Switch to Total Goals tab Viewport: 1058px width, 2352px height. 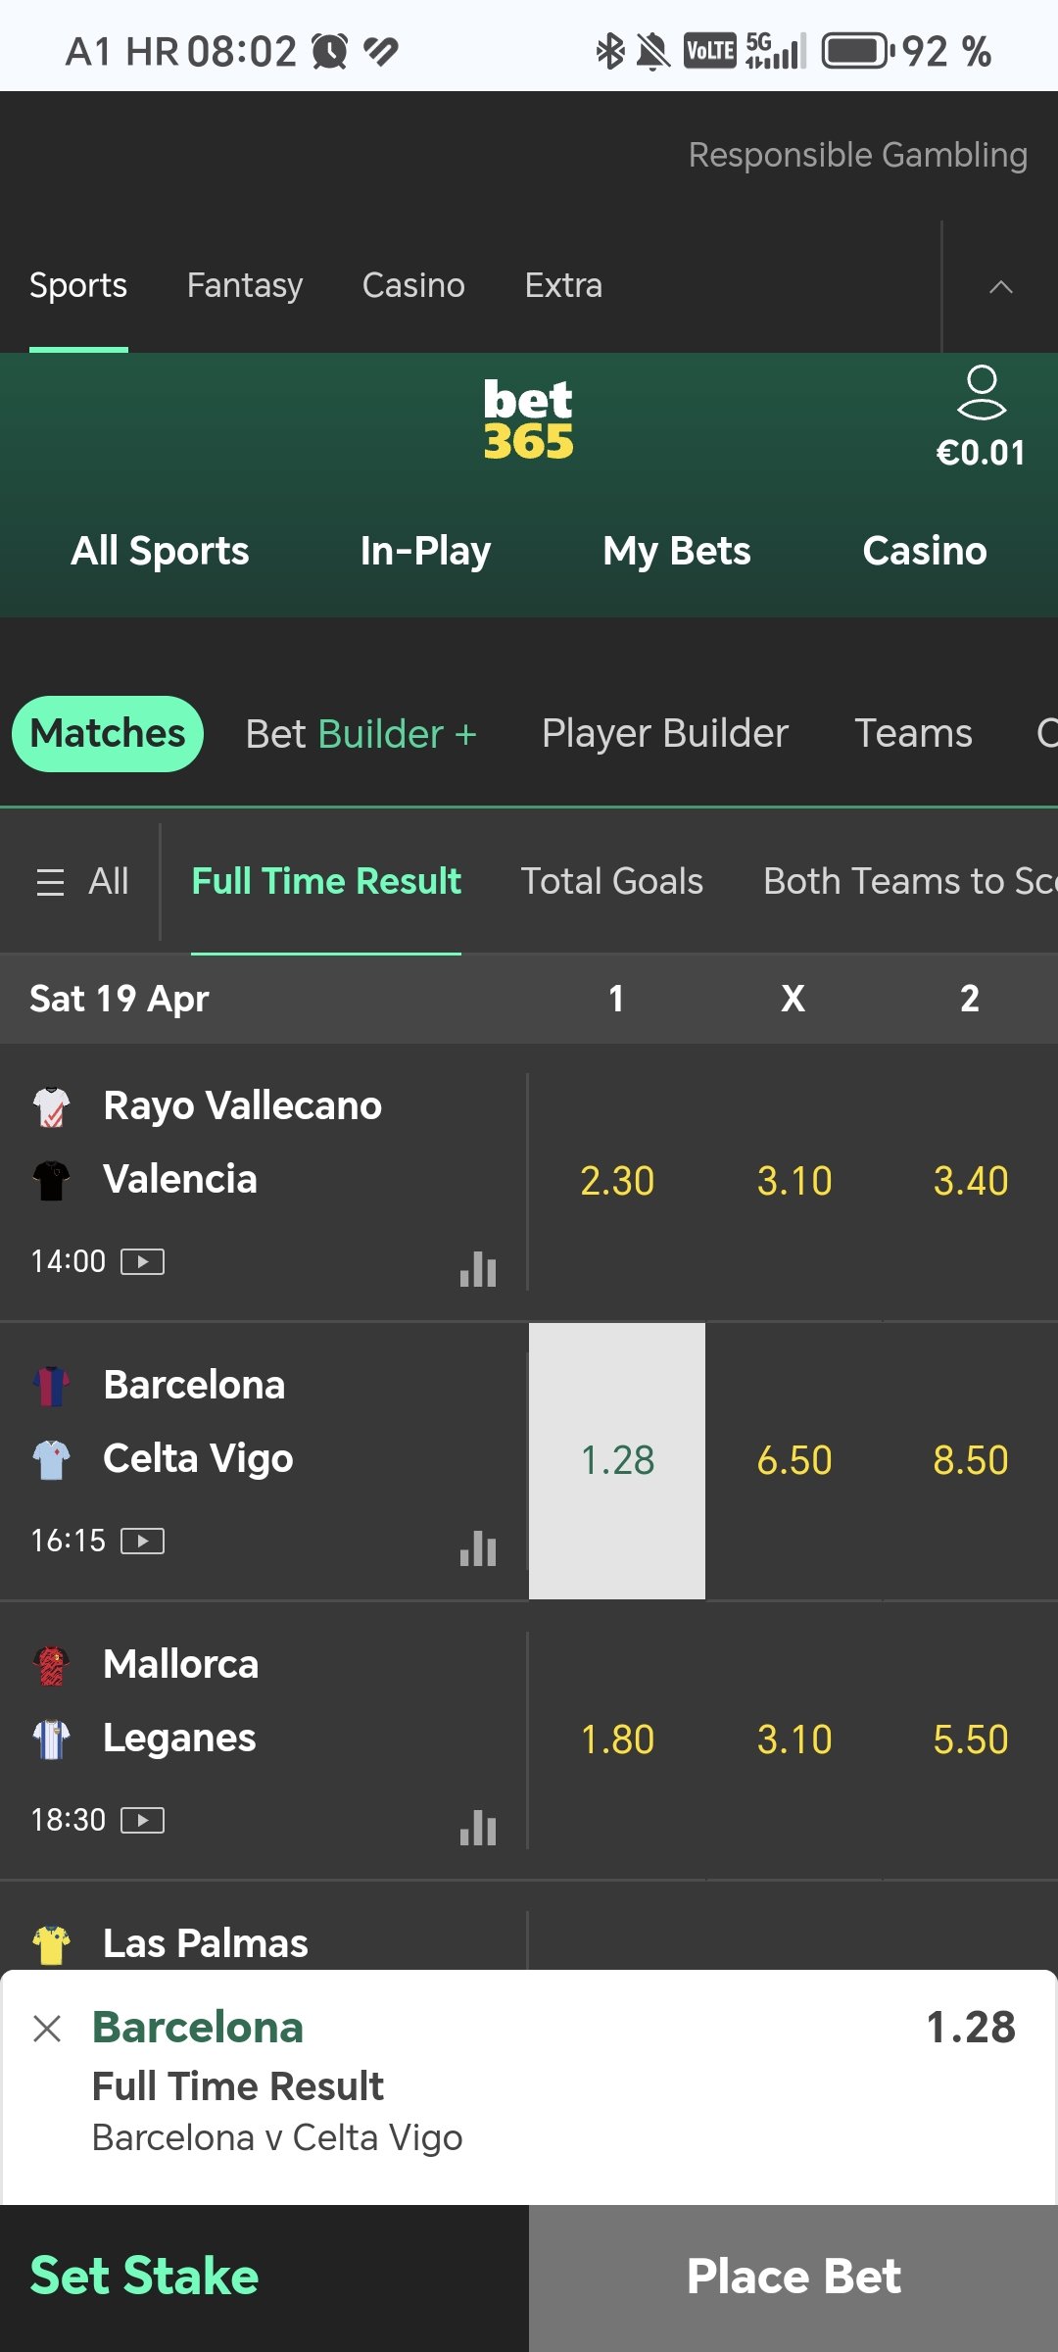(611, 882)
